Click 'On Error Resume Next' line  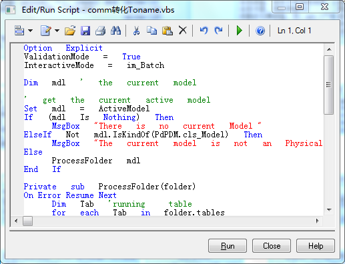70,195
